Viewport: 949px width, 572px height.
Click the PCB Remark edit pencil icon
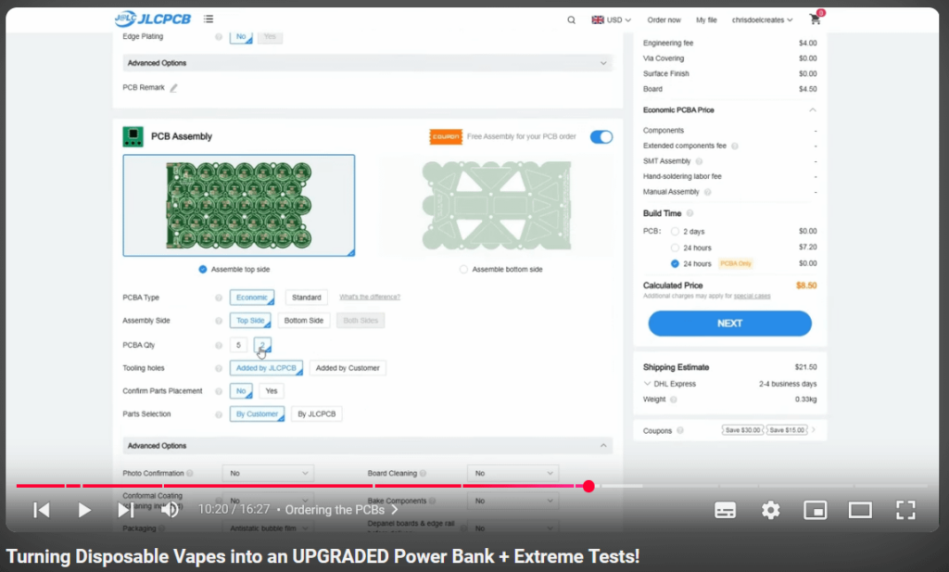point(173,88)
